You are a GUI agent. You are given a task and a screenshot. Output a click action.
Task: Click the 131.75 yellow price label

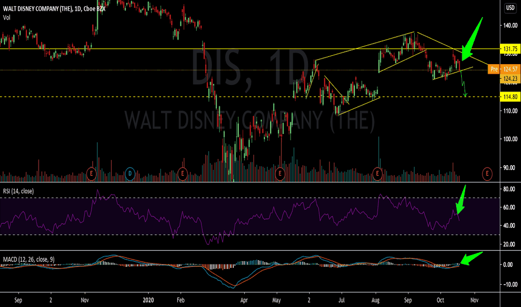(x=510, y=49)
